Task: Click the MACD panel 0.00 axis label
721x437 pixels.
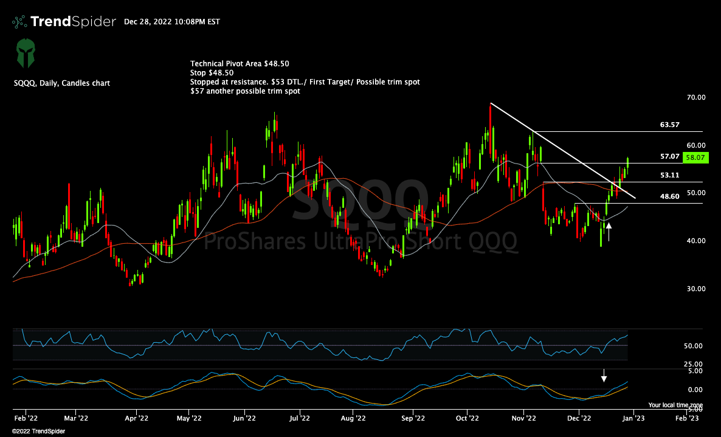Action: pos(694,390)
